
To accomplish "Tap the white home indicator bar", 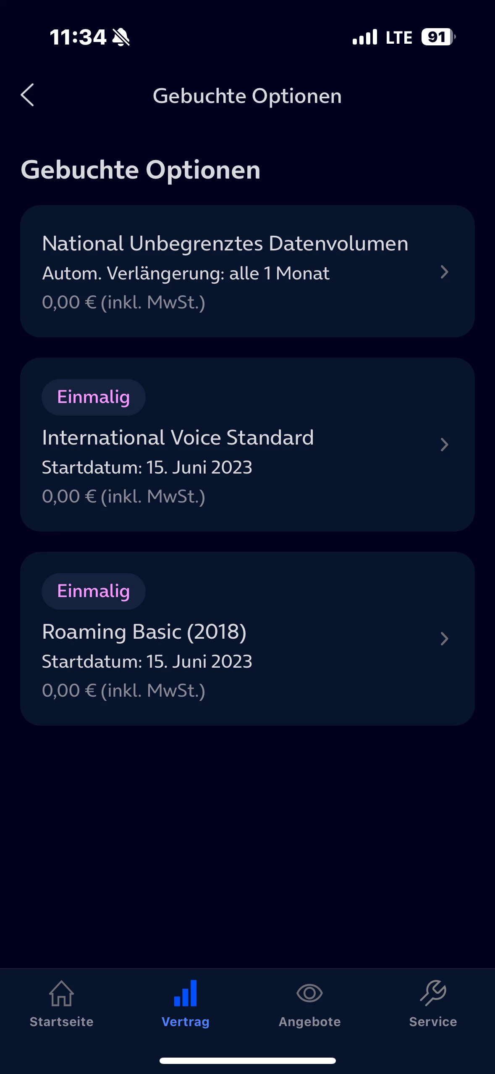I will tap(247, 1061).
